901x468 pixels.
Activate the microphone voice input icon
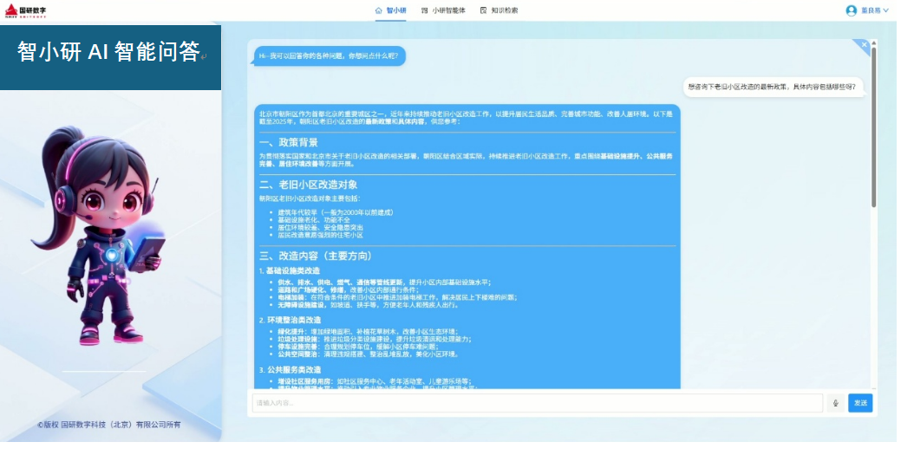pos(835,403)
